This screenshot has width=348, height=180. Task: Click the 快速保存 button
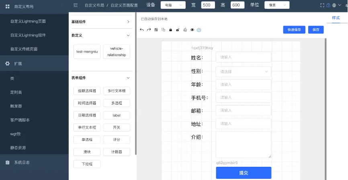tap(294, 30)
